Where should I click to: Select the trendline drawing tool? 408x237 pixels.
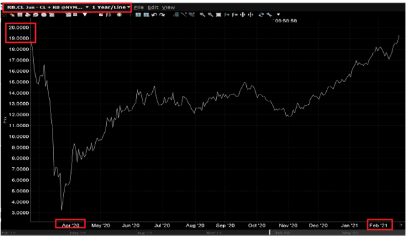(184, 15)
